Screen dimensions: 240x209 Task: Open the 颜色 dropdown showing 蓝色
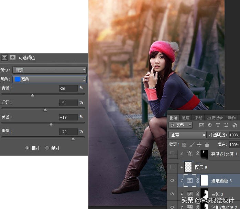49,79
